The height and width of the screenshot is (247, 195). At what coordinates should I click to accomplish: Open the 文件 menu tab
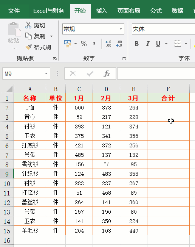click(14, 11)
